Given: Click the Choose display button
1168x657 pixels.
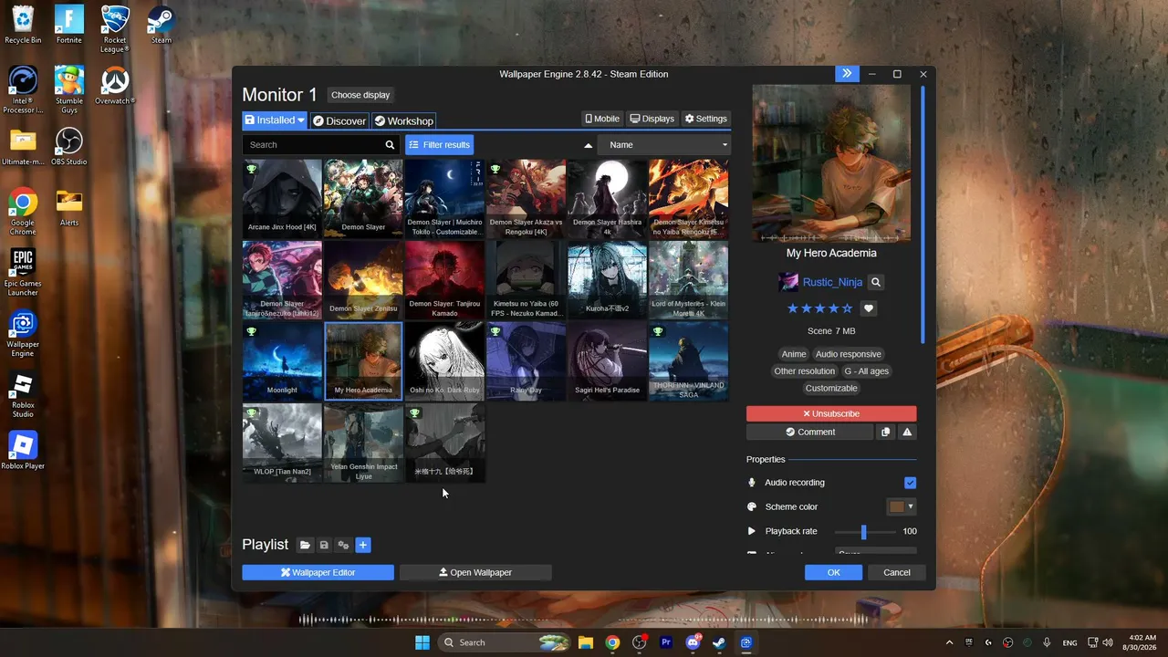Looking at the screenshot, I should [x=360, y=95].
